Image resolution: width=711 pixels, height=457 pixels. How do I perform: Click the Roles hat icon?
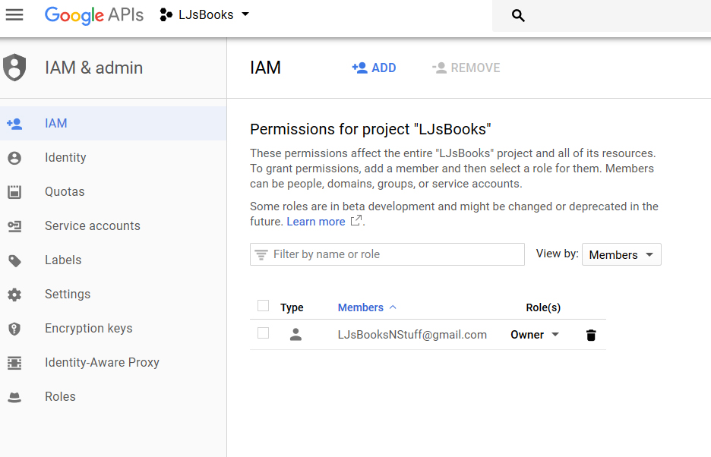tap(14, 397)
